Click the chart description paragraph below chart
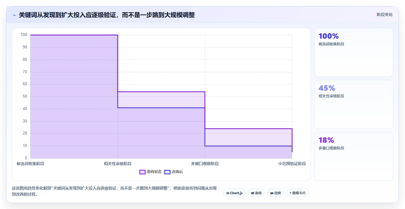Screen dimensions: 405x209 (114, 191)
